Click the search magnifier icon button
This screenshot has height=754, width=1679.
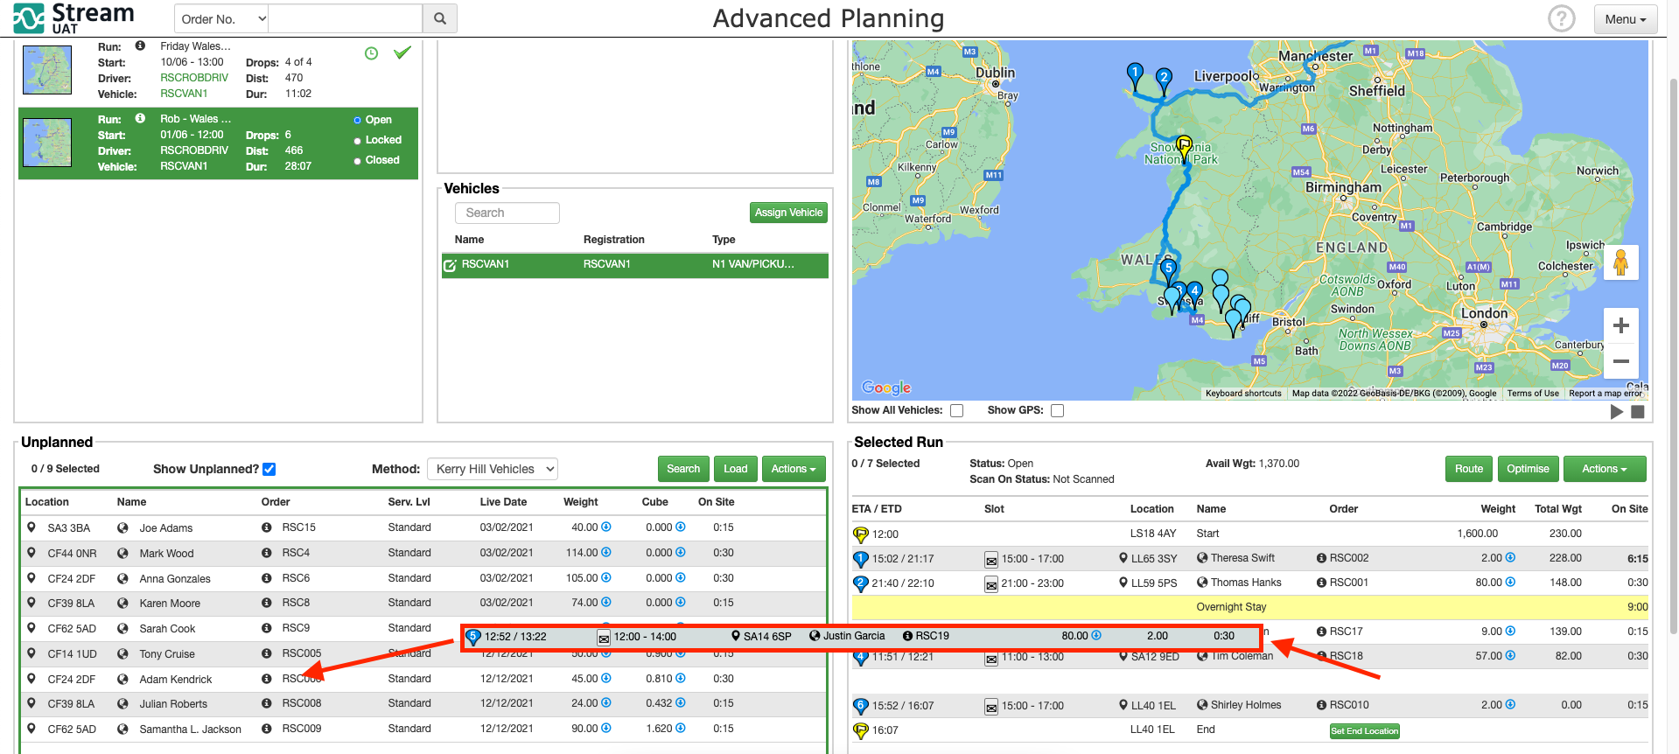click(x=440, y=18)
